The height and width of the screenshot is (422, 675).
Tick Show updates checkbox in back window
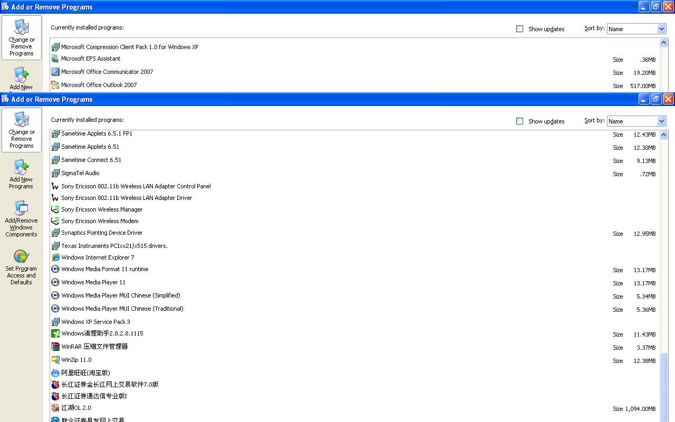[x=519, y=29]
